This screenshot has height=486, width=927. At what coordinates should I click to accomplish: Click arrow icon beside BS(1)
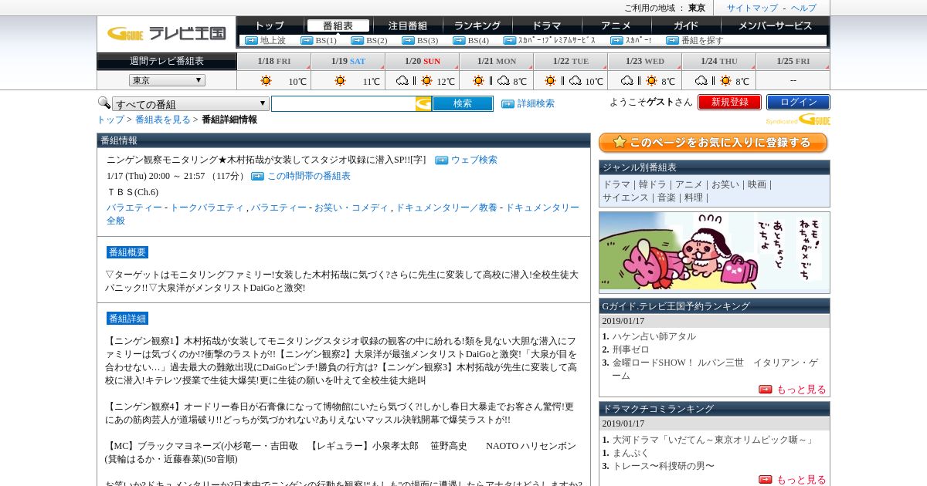pyautogui.click(x=307, y=41)
